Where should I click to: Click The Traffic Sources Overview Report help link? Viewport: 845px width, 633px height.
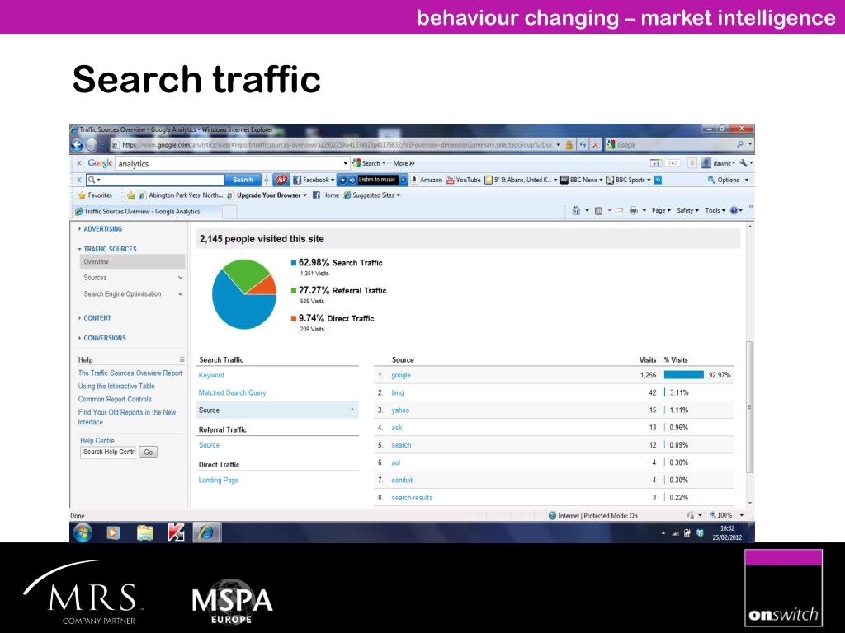(x=130, y=373)
